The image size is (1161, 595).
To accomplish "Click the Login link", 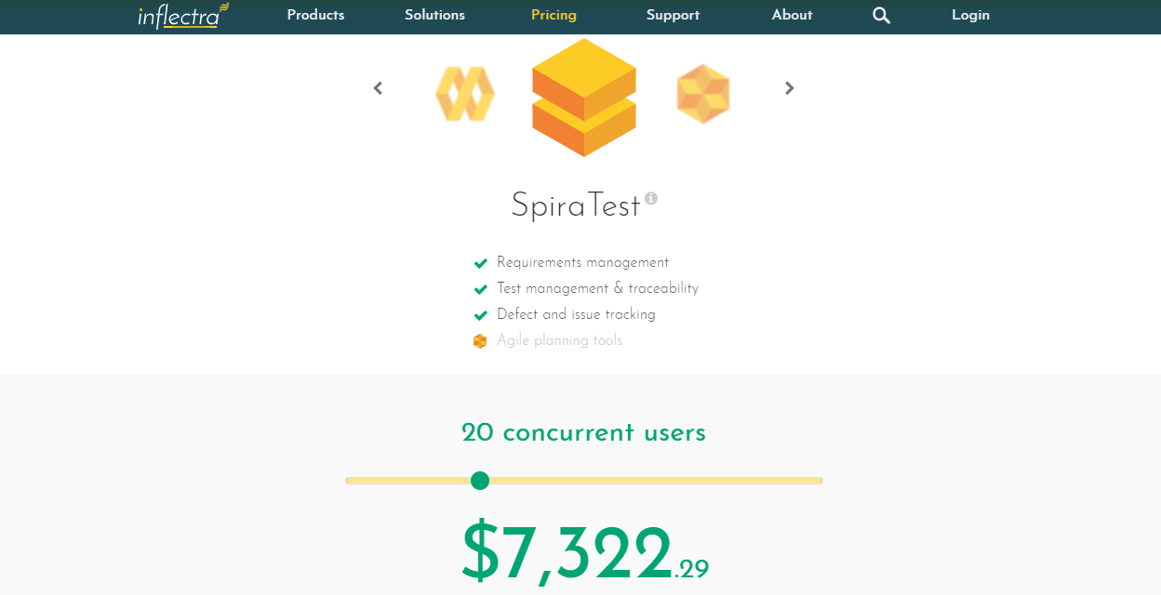I will tap(970, 15).
